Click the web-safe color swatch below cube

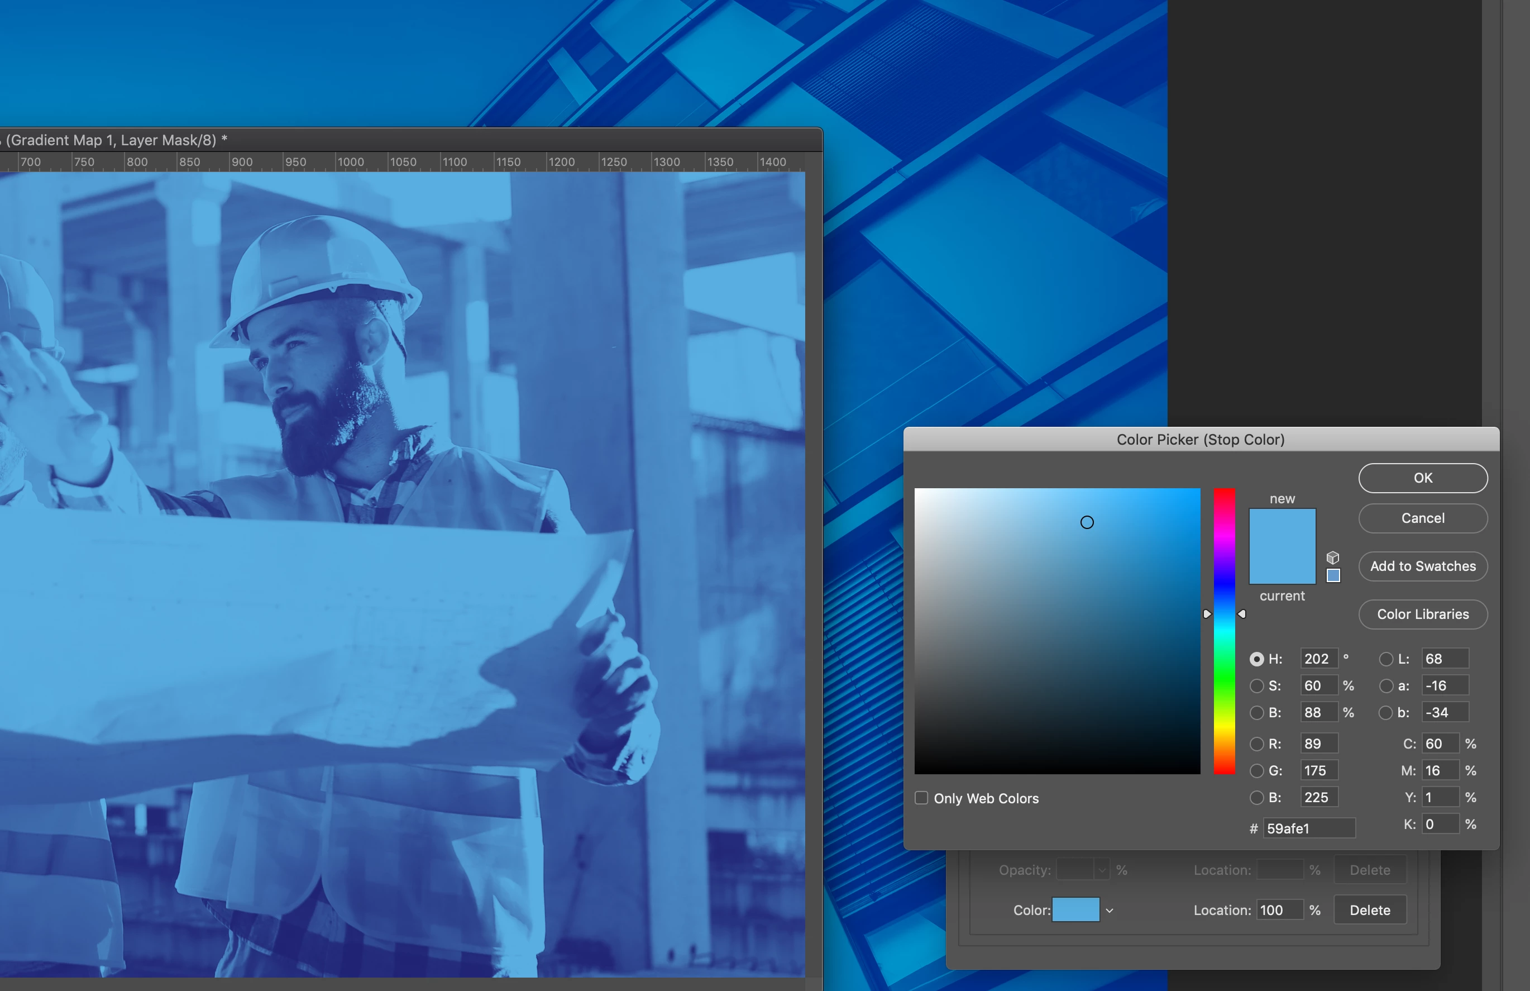click(1333, 575)
